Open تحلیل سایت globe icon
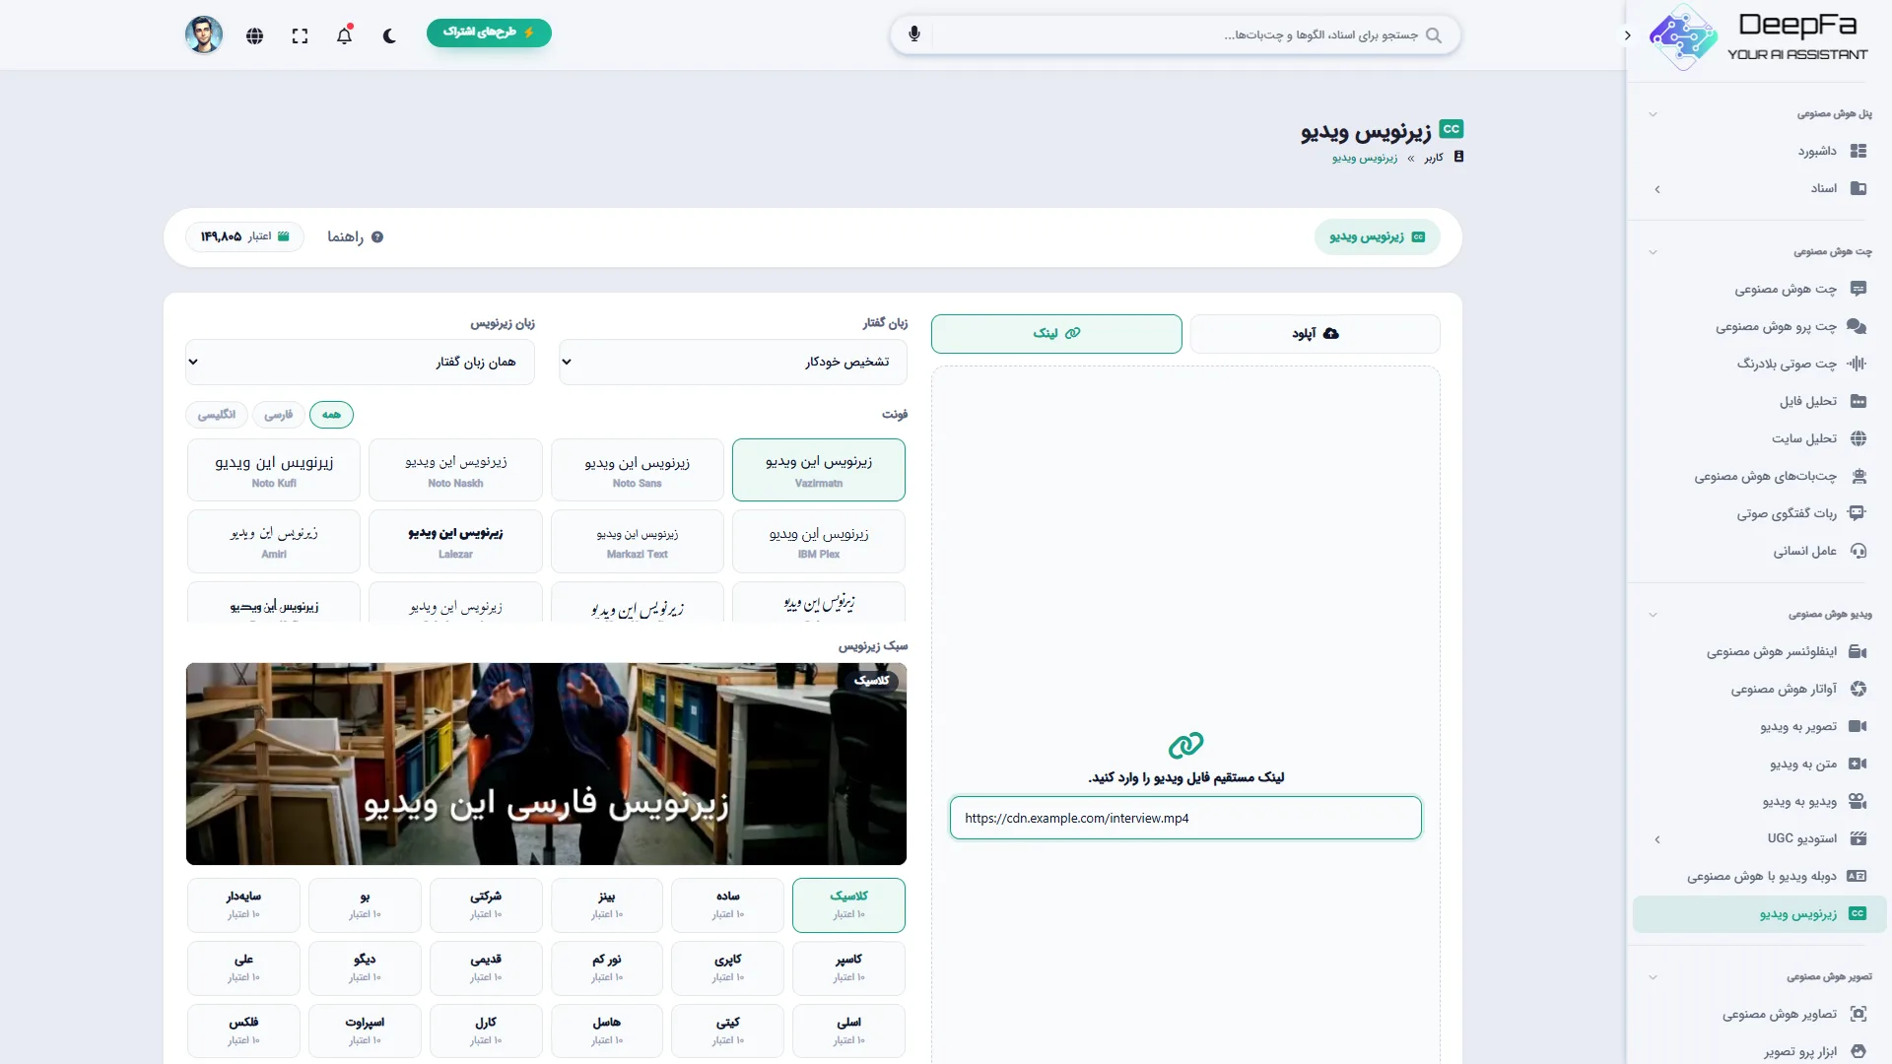The width and height of the screenshot is (1892, 1064). tap(1858, 438)
